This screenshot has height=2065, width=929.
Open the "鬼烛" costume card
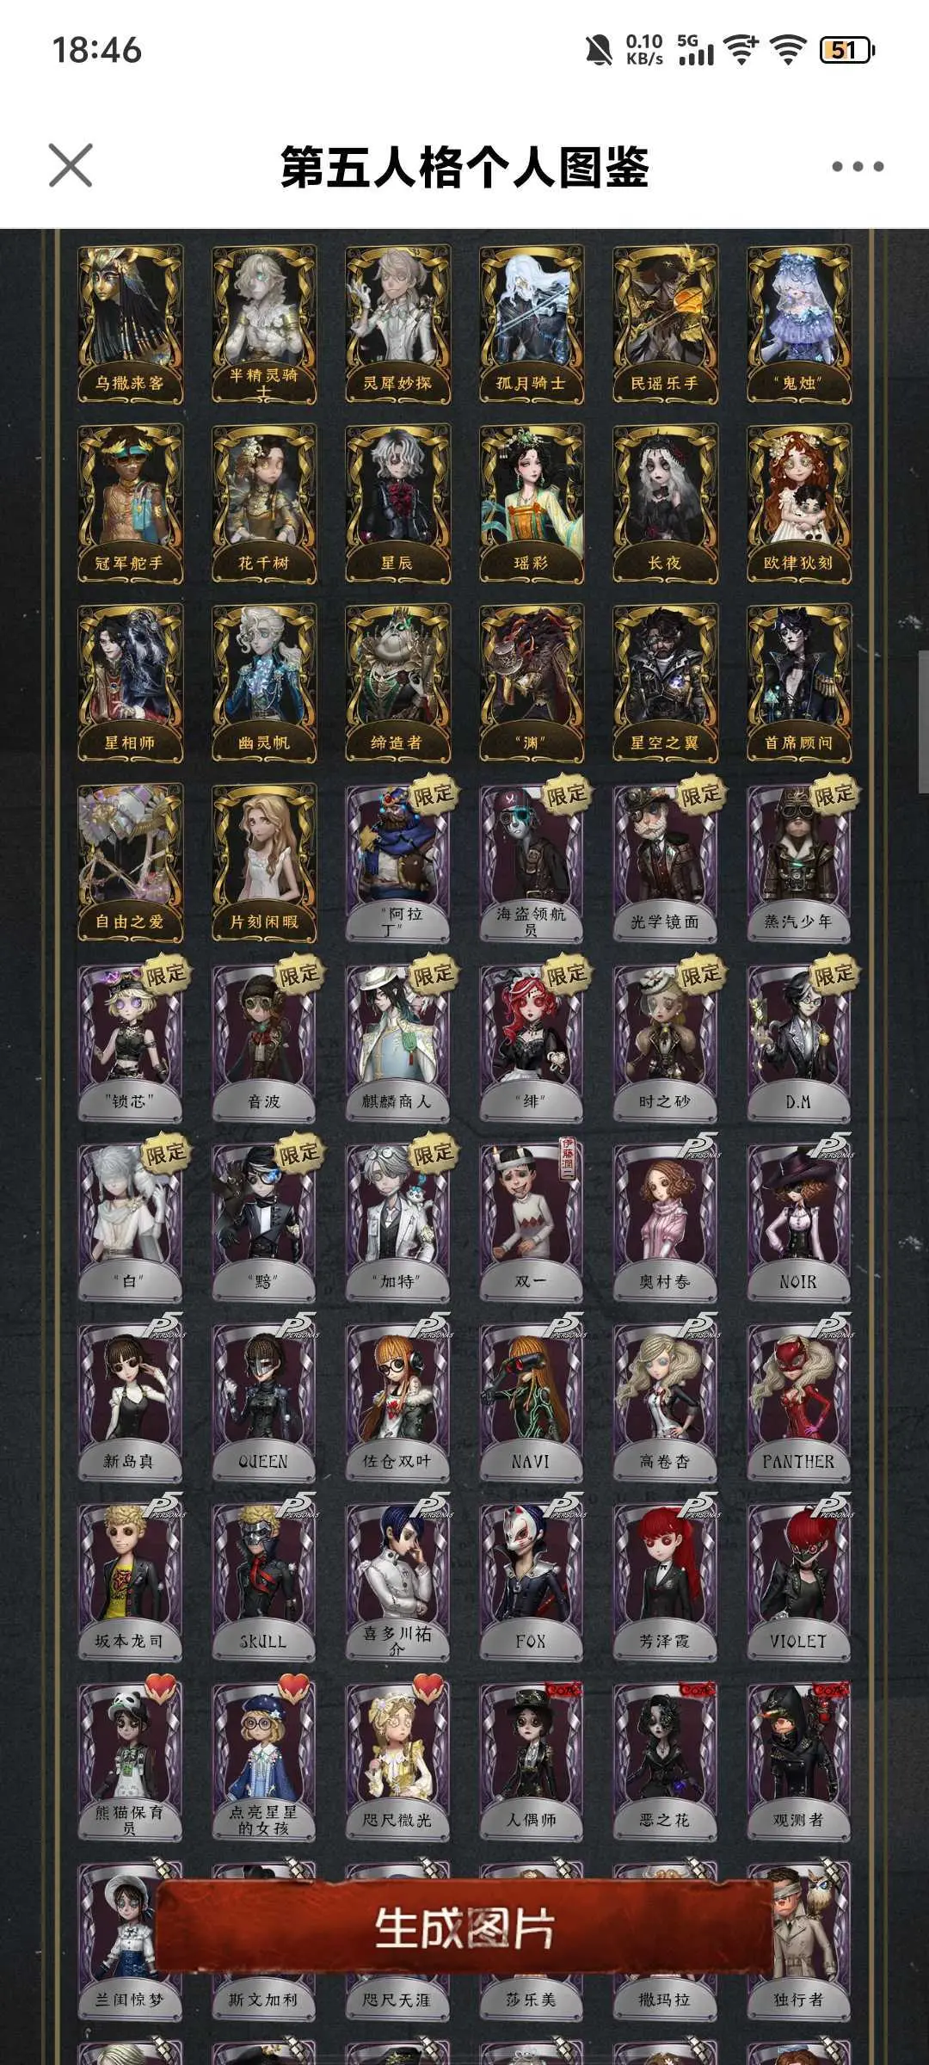click(798, 325)
